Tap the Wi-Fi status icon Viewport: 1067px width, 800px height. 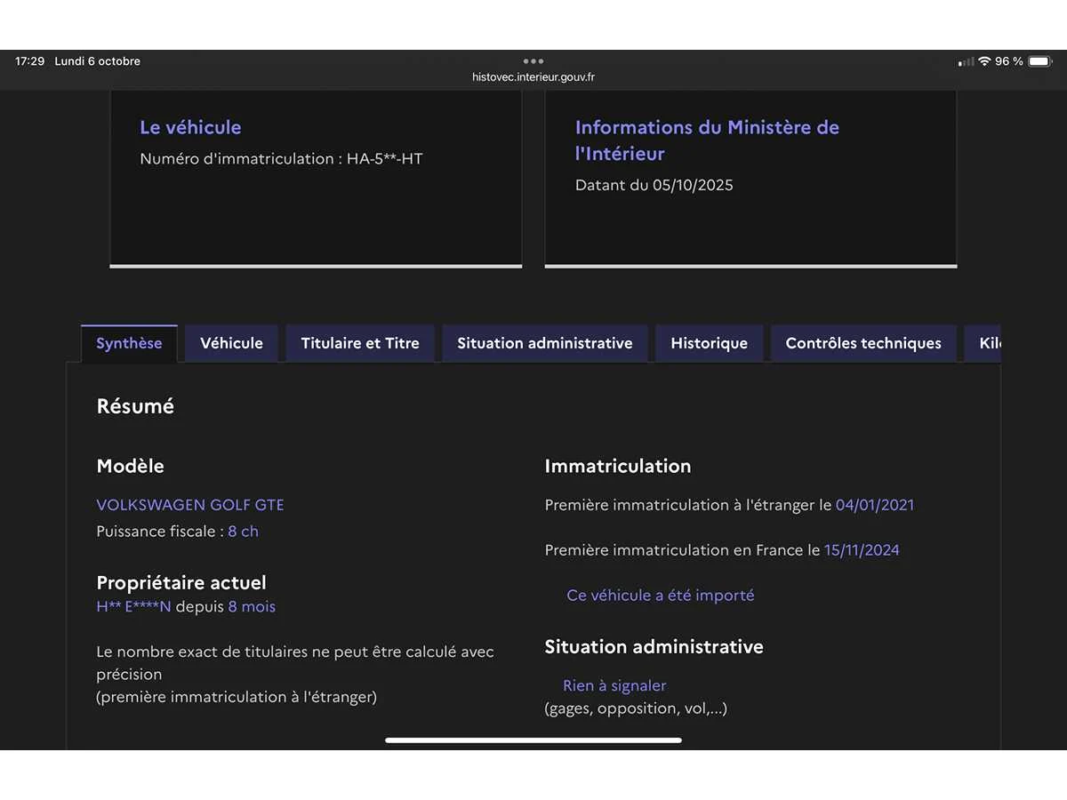(x=984, y=61)
